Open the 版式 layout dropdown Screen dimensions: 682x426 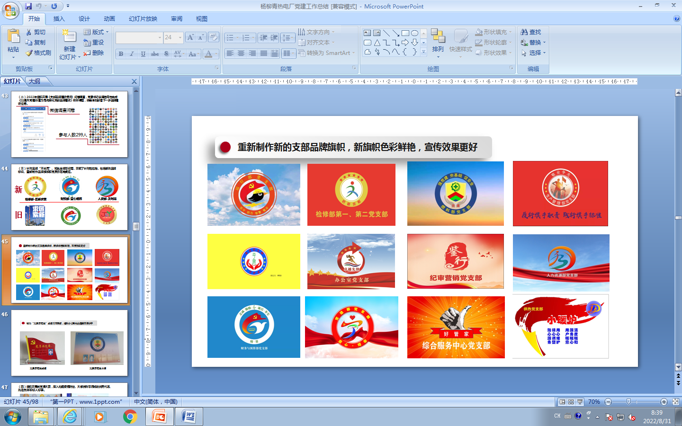point(96,32)
